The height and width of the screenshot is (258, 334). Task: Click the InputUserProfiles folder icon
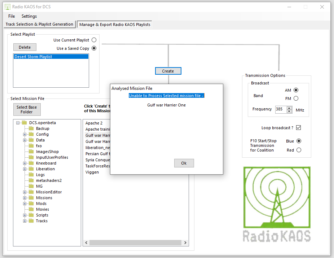click(31, 157)
